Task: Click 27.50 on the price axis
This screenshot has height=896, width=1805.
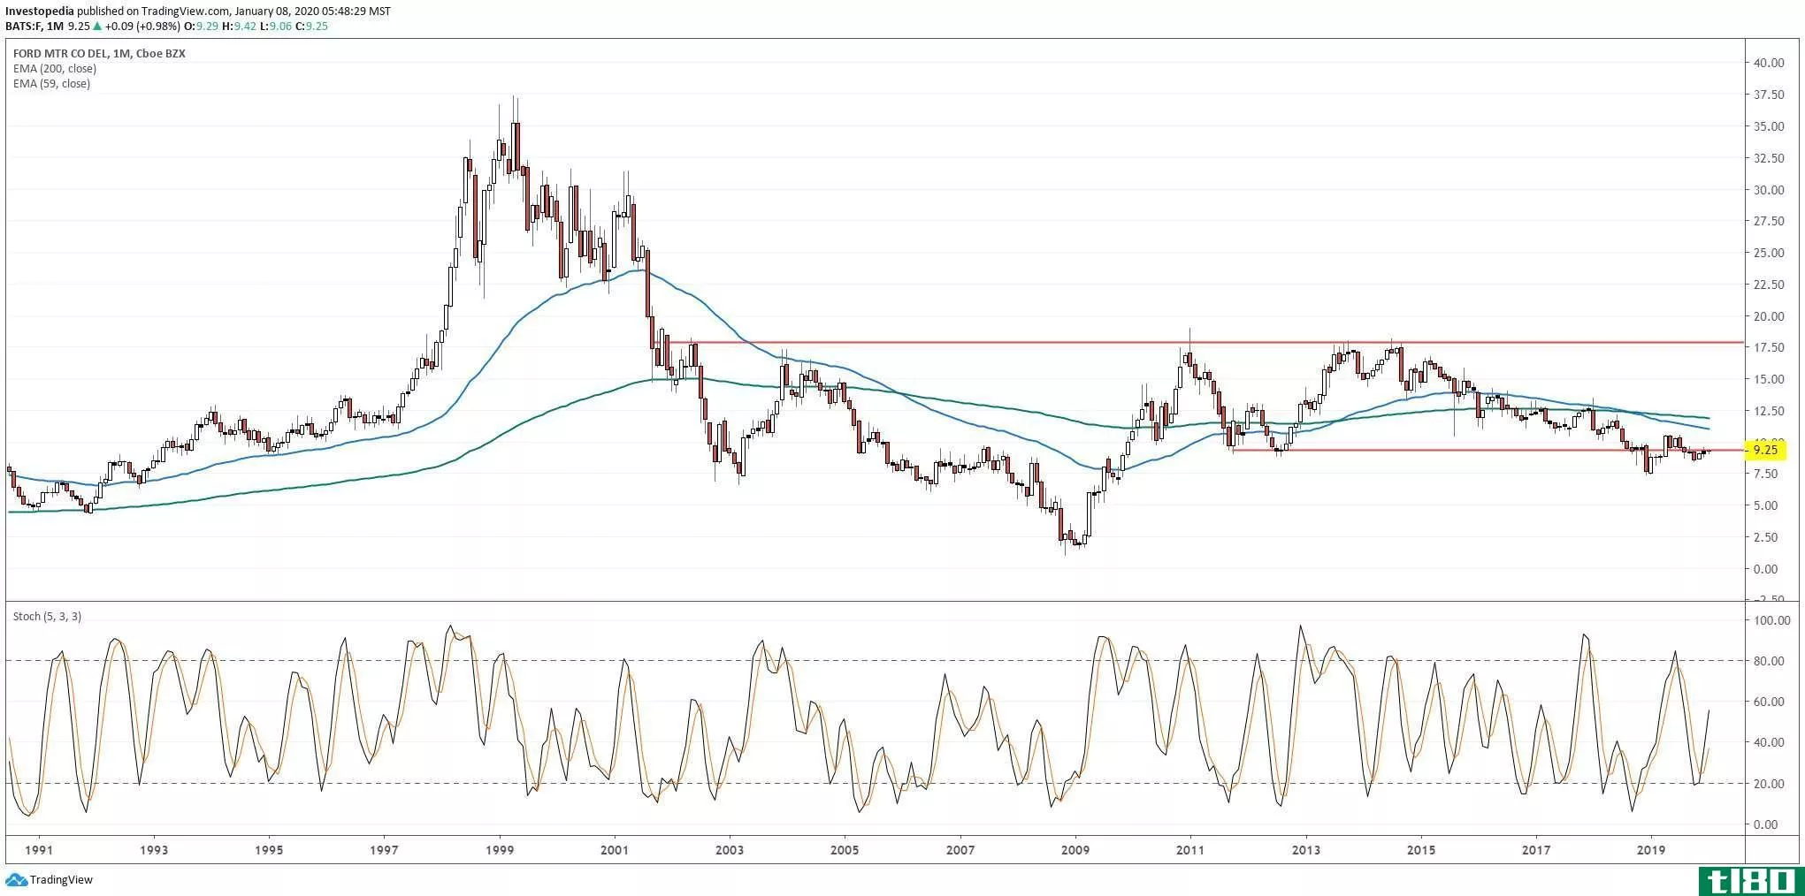Action: [x=1768, y=221]
